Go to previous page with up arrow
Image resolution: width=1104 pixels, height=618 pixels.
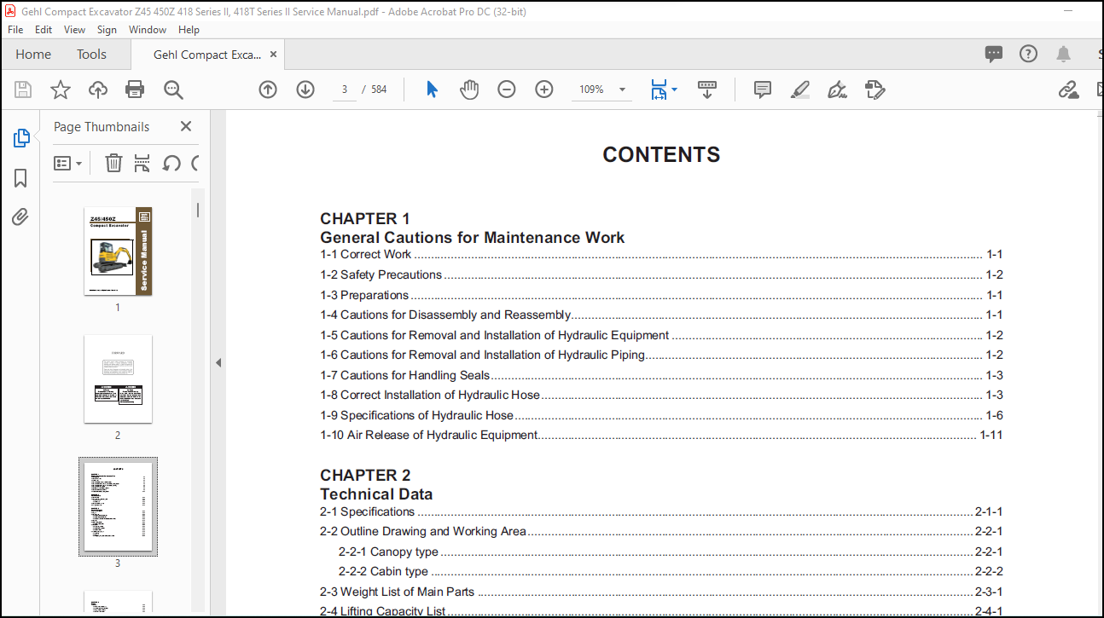(x=268, y=90)
